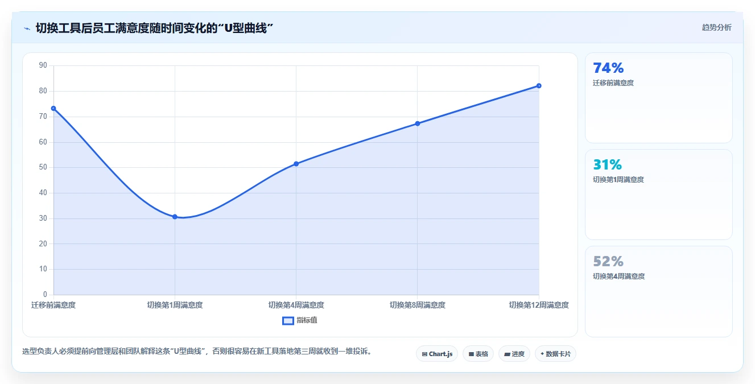Viewport: 755px width, 384px height.
Task: Open the 74% 迁移前满意度 card
Action: [658, 98]
